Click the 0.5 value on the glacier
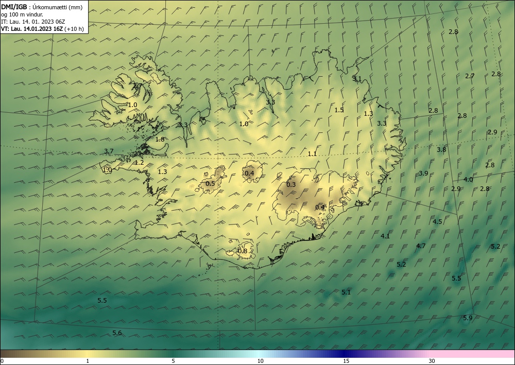 pyautogui.click(x=210, y=183)
